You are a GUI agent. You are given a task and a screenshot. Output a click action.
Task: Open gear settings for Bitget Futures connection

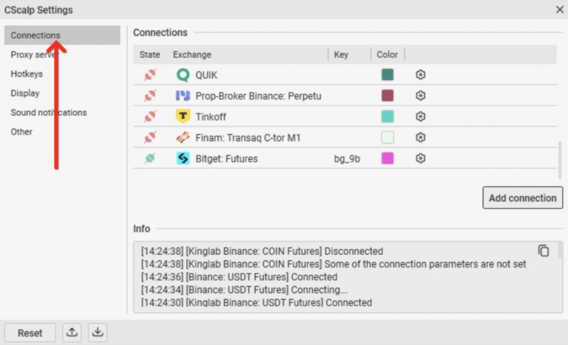(420, 159)
